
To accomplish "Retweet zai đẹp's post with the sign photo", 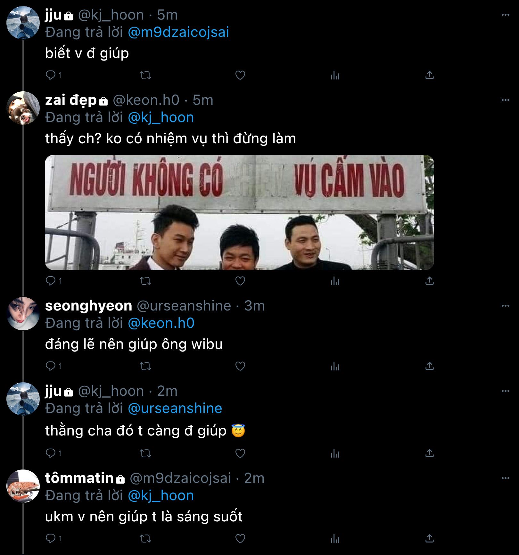I will point(146,281).
